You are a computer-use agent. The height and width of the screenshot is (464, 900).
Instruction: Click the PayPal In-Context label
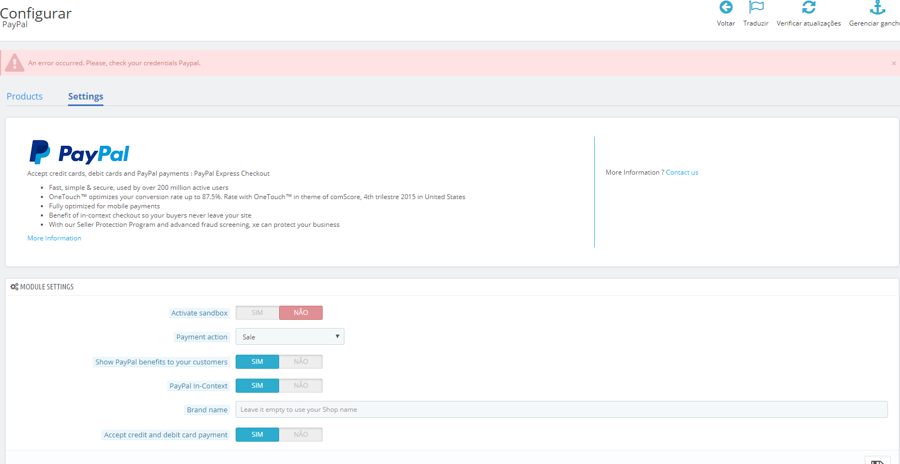199,386
